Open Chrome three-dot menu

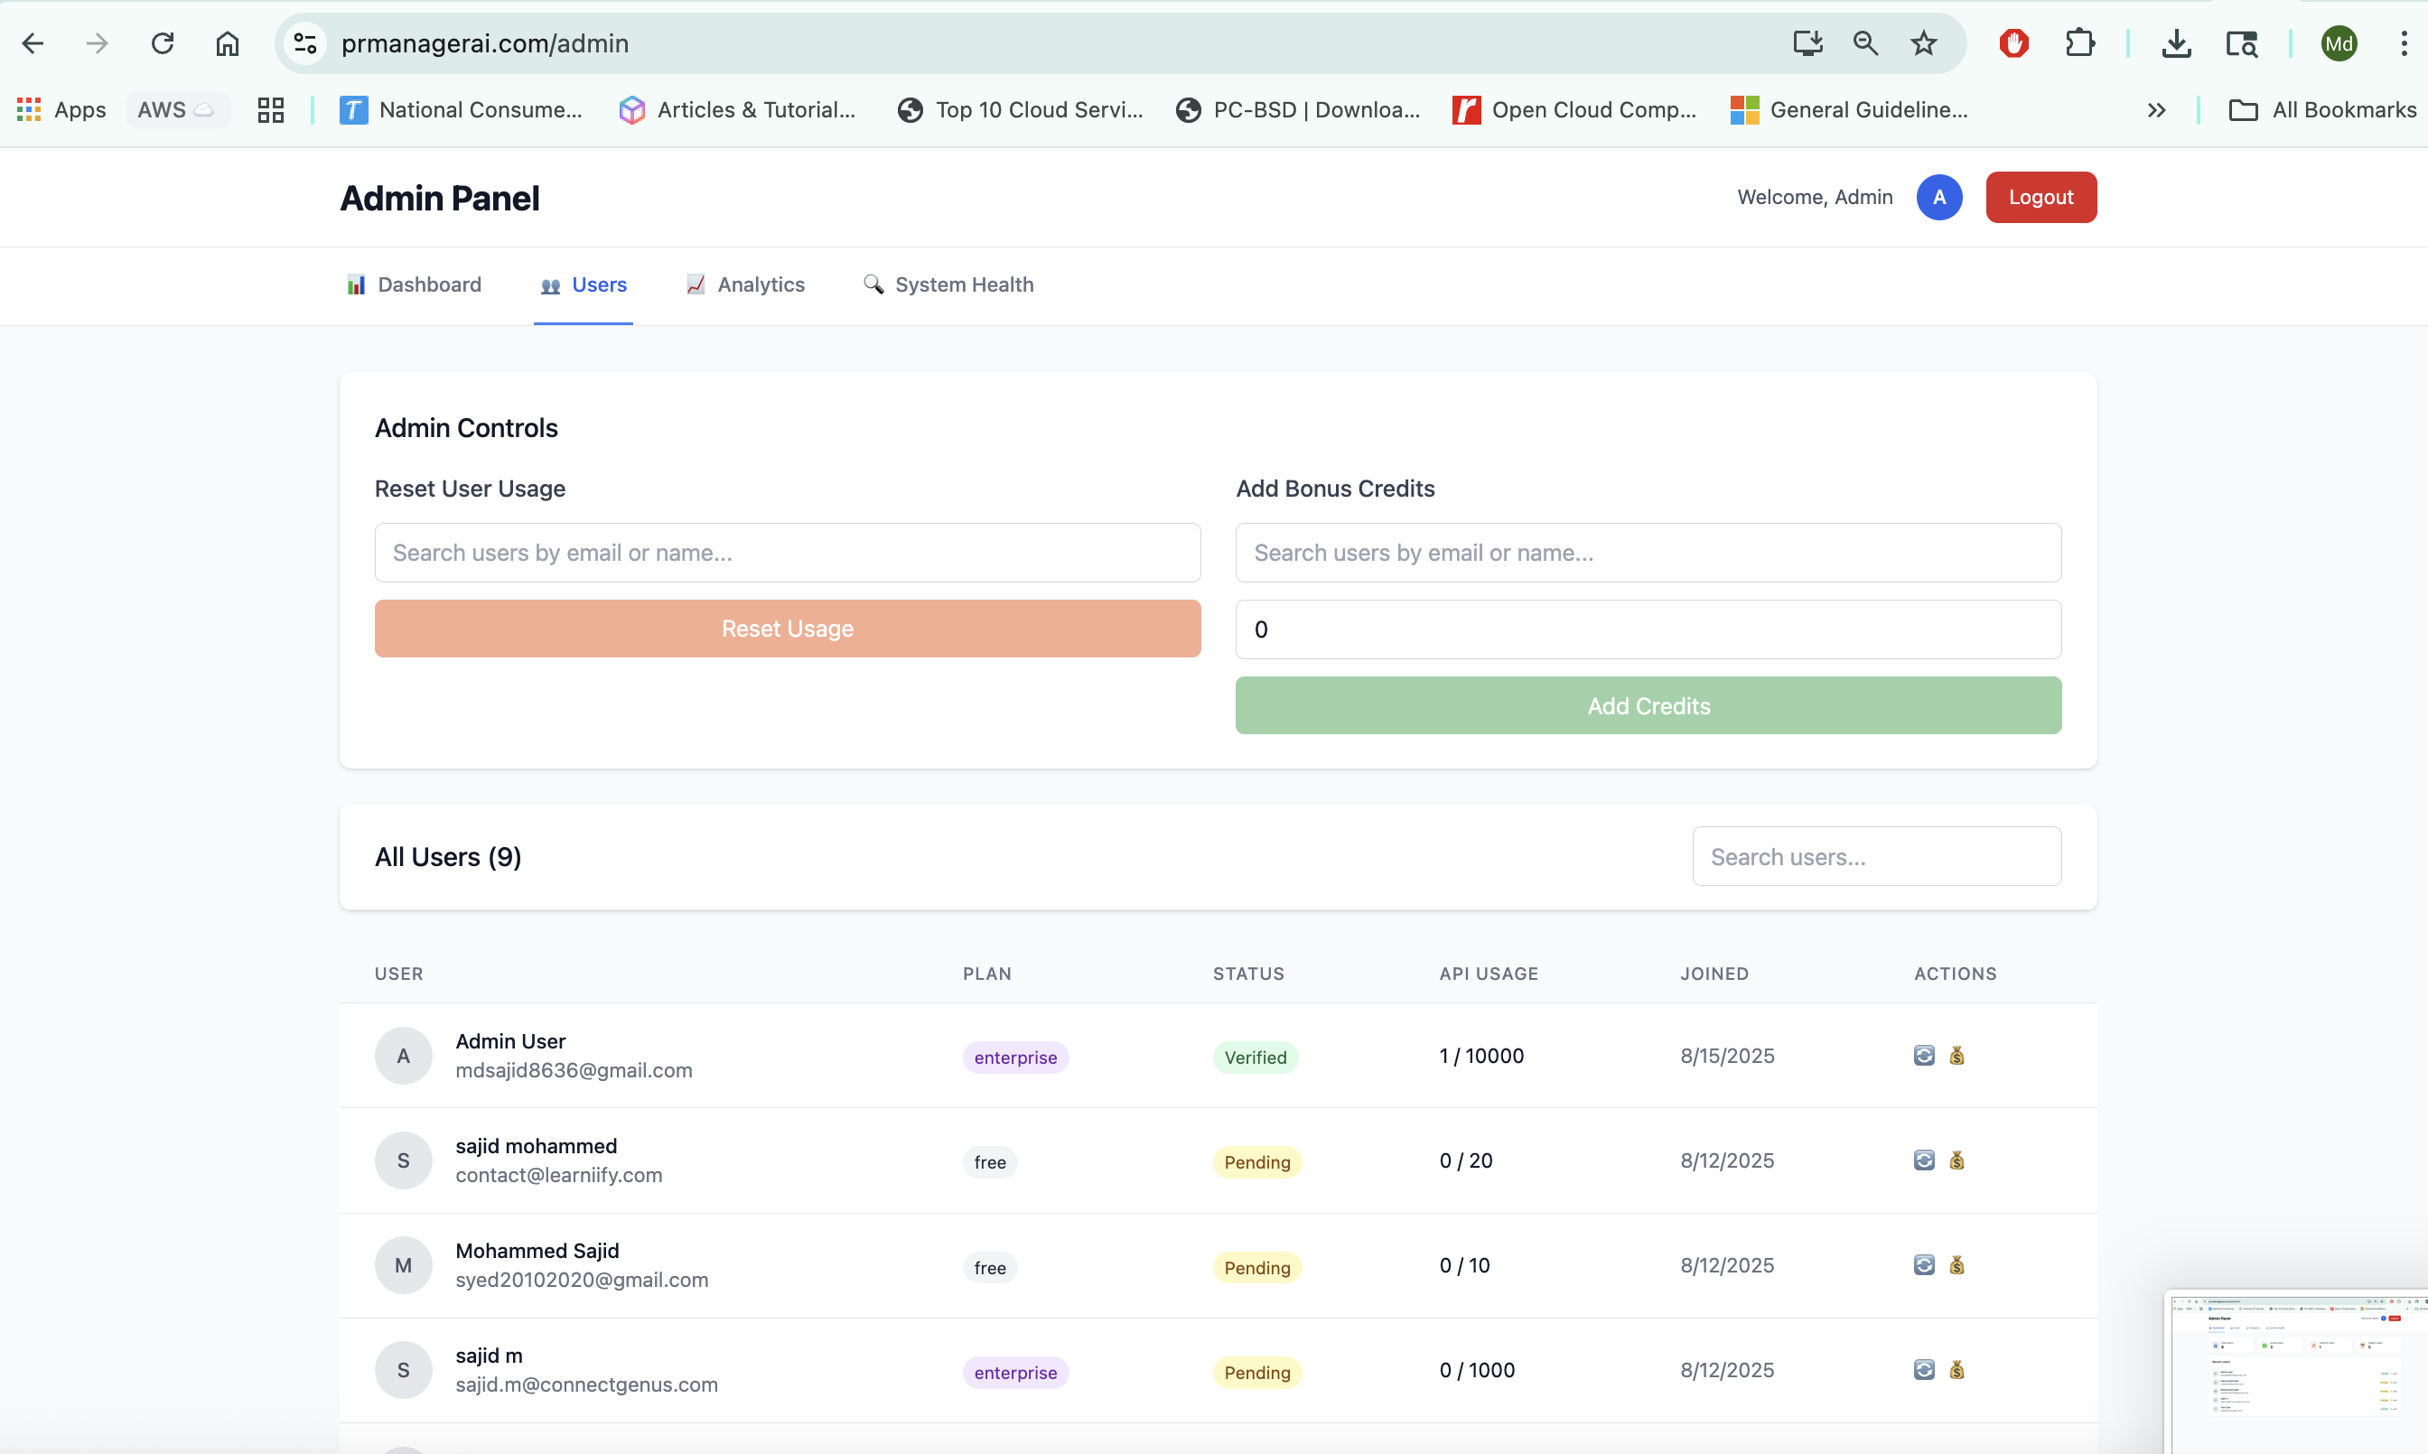pyautogui.click(x=2404, y=43)
